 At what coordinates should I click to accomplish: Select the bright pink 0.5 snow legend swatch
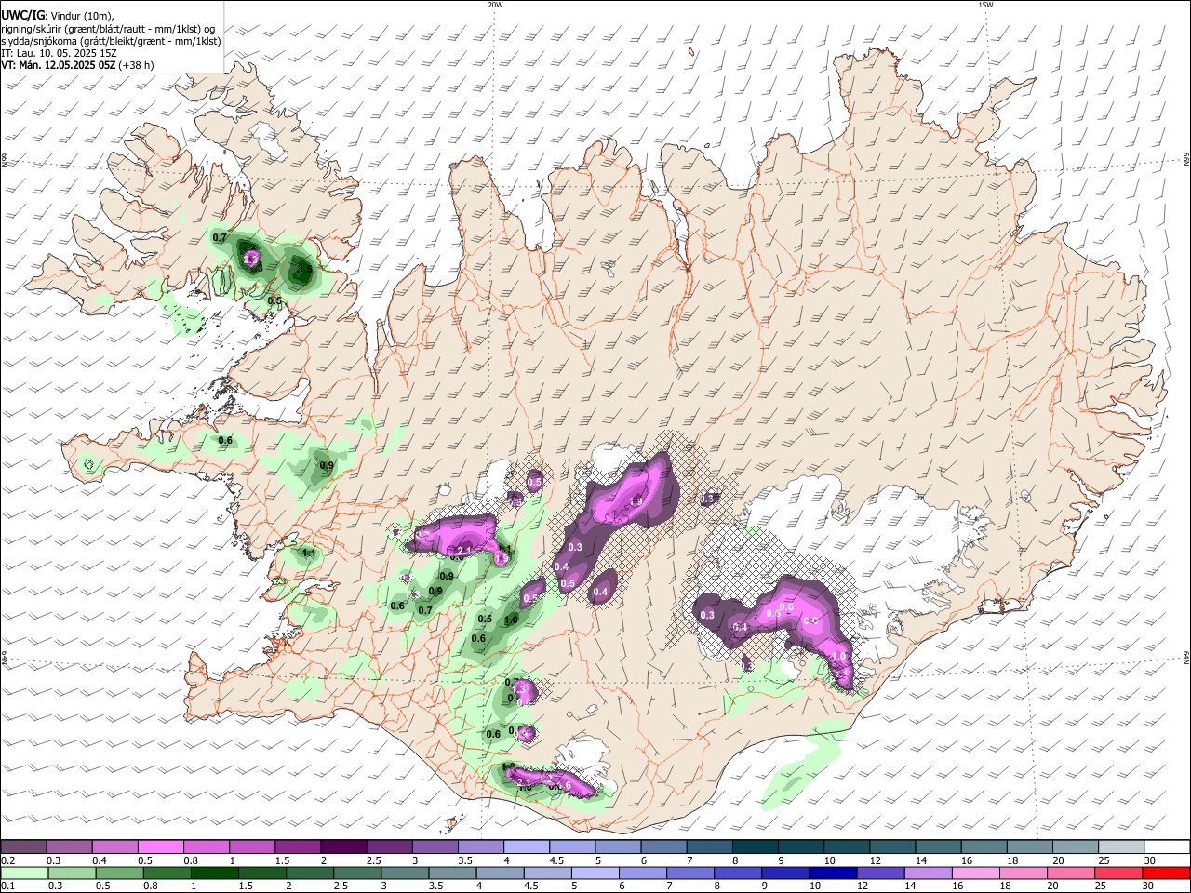click(x=160, y=846)
